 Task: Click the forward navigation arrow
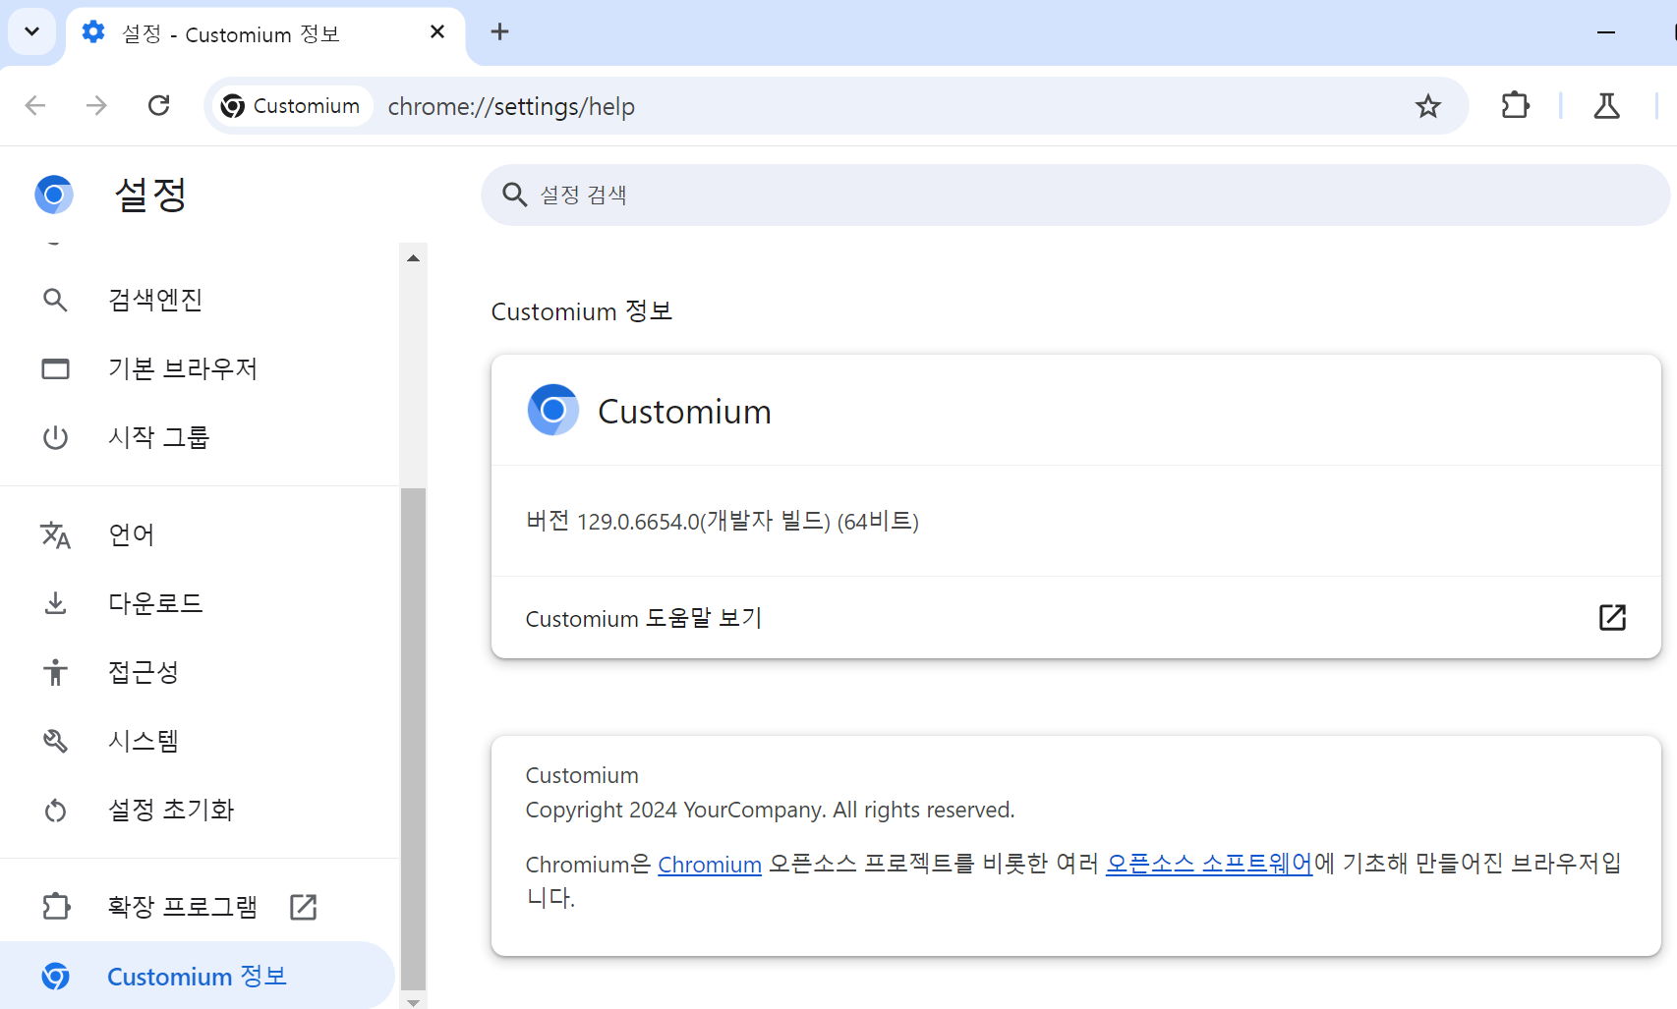coord(96,105)
